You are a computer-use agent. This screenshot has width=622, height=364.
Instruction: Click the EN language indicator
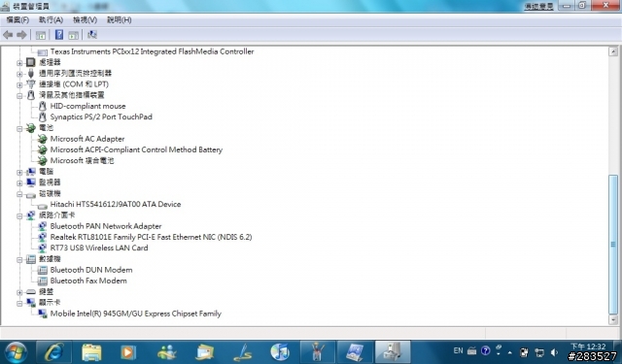coord(458,351)
